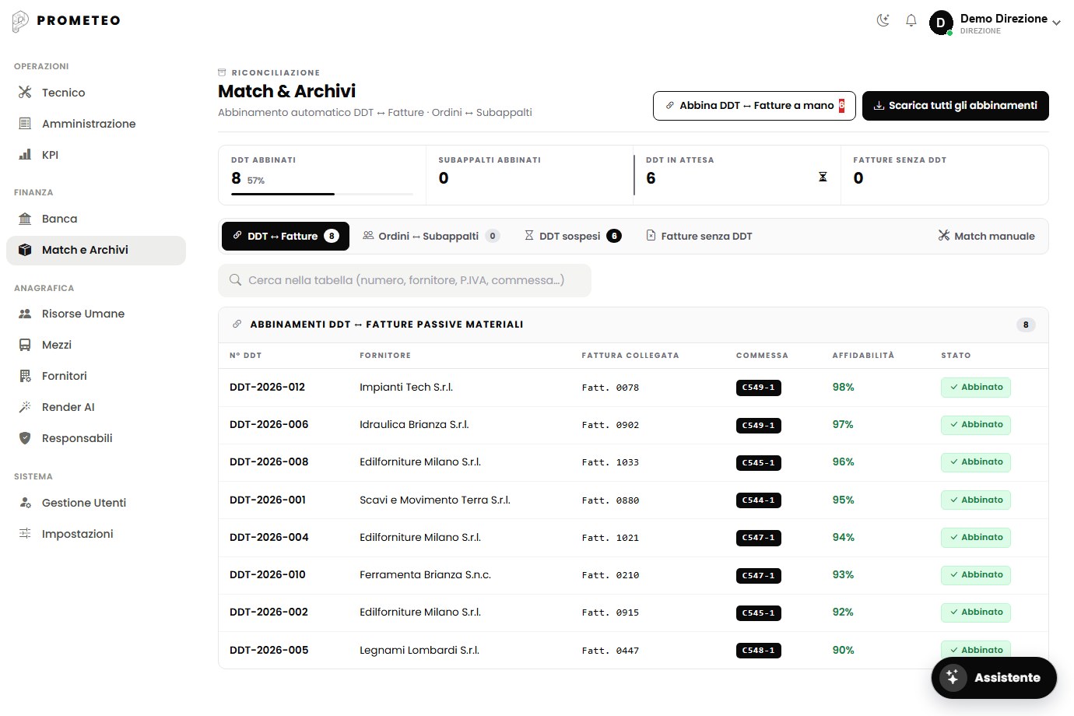
Task: Click the Tecnico tools icon
Action: pos(25,93)
